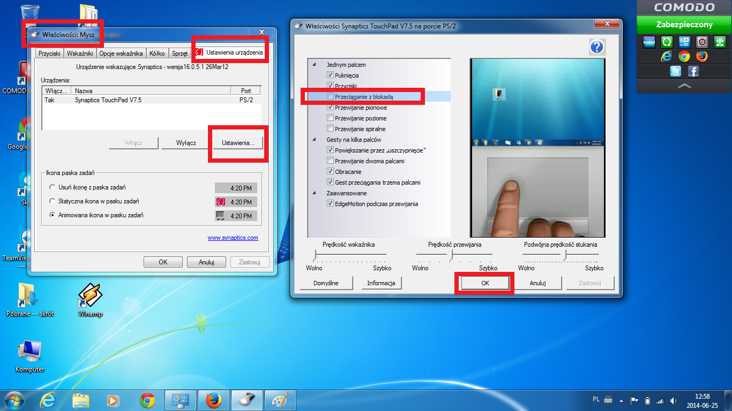The width and height of the screenshot is (732, 411).
Task: Open Winamp from the desktop shortcut
Action: [x=89, y=295]
